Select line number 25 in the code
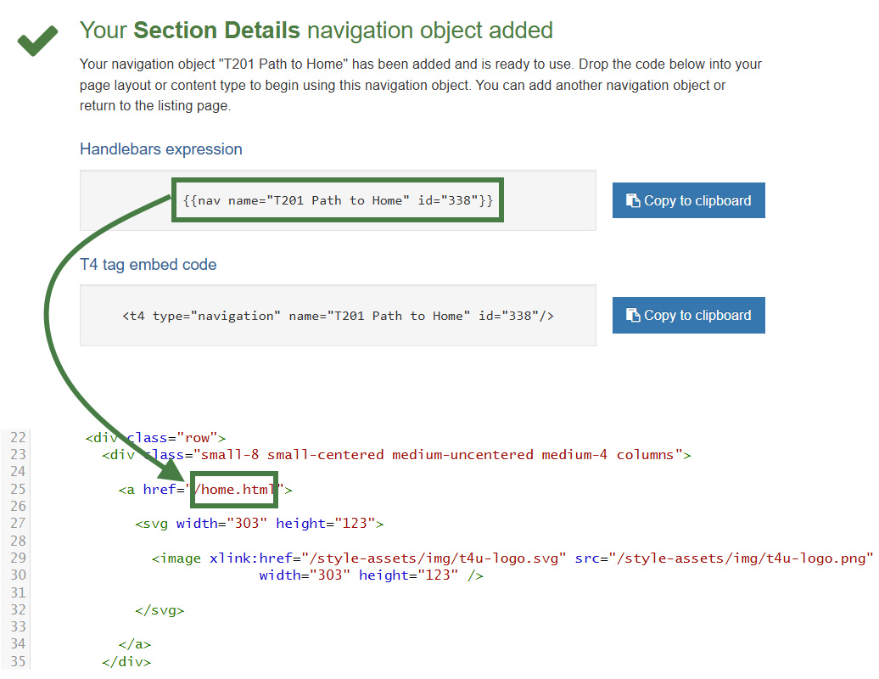 click(17, 489)
